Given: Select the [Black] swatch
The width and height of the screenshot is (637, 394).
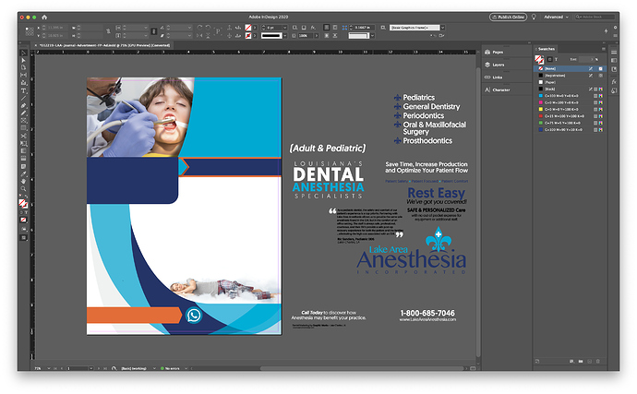Looking at the screenshot, I should click(x=570, y=89).
